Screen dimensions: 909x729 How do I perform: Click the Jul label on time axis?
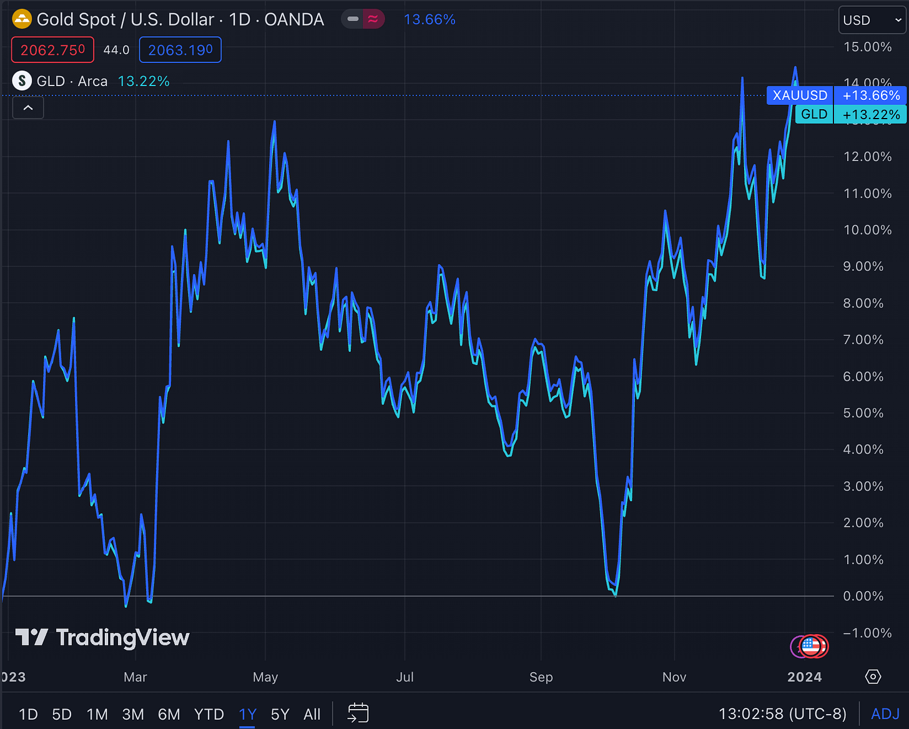click(x=405, y=677)
